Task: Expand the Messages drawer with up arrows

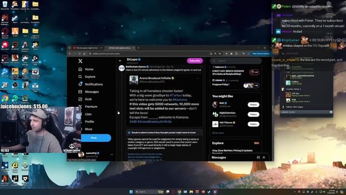Action: point(264,158)
